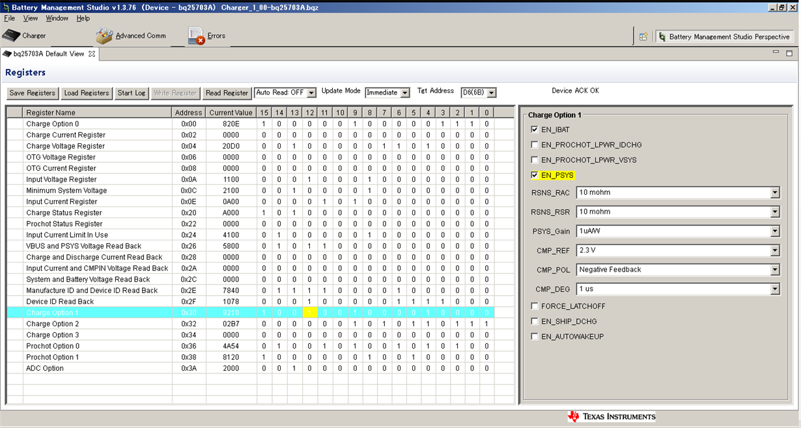801x428 pixels.
Task: Enable the FORCE_LATCHOFF checkbox
Action: (535, 306)
